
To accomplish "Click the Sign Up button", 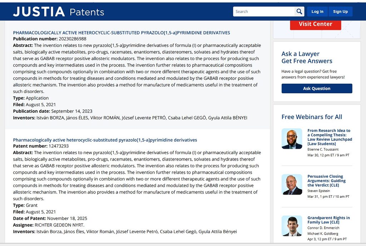I will point(340,11).
